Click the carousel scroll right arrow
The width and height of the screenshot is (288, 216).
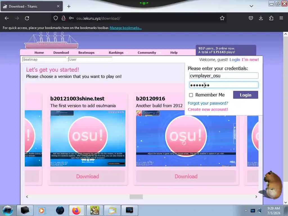point(256,197)
